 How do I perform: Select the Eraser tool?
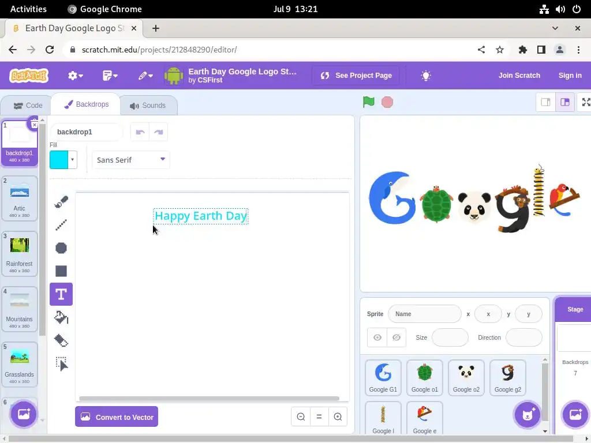pyautogui.click(x=61, y=340)
